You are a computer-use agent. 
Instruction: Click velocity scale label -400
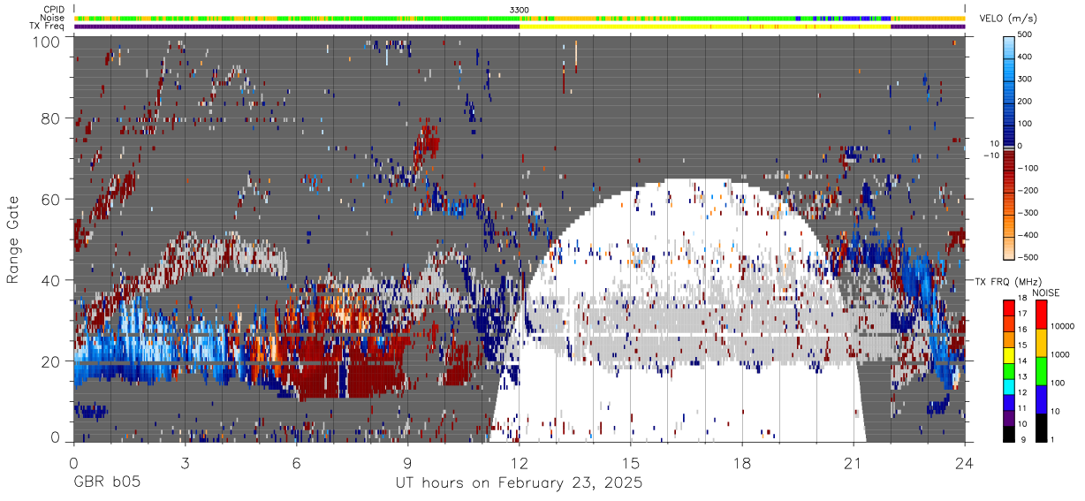pos(1028,235)
